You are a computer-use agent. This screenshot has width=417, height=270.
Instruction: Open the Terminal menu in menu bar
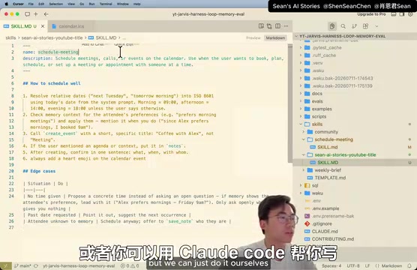click(106, 4)
